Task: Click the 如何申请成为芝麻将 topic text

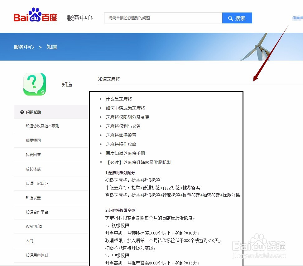Action: click(125, 108)
